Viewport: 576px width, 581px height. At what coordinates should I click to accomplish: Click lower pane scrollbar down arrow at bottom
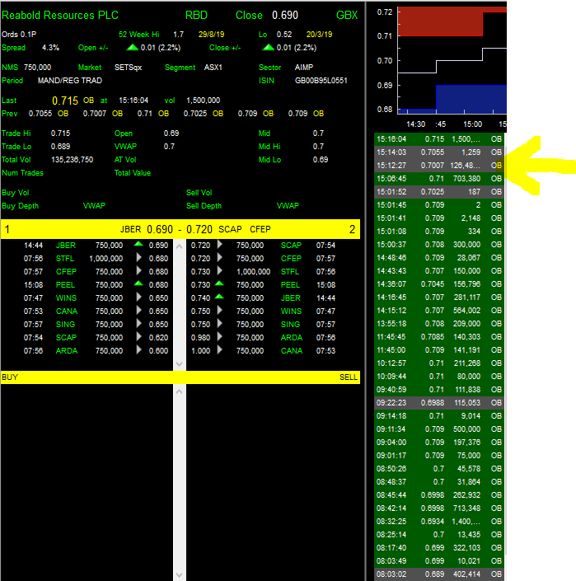click(180, 574)
